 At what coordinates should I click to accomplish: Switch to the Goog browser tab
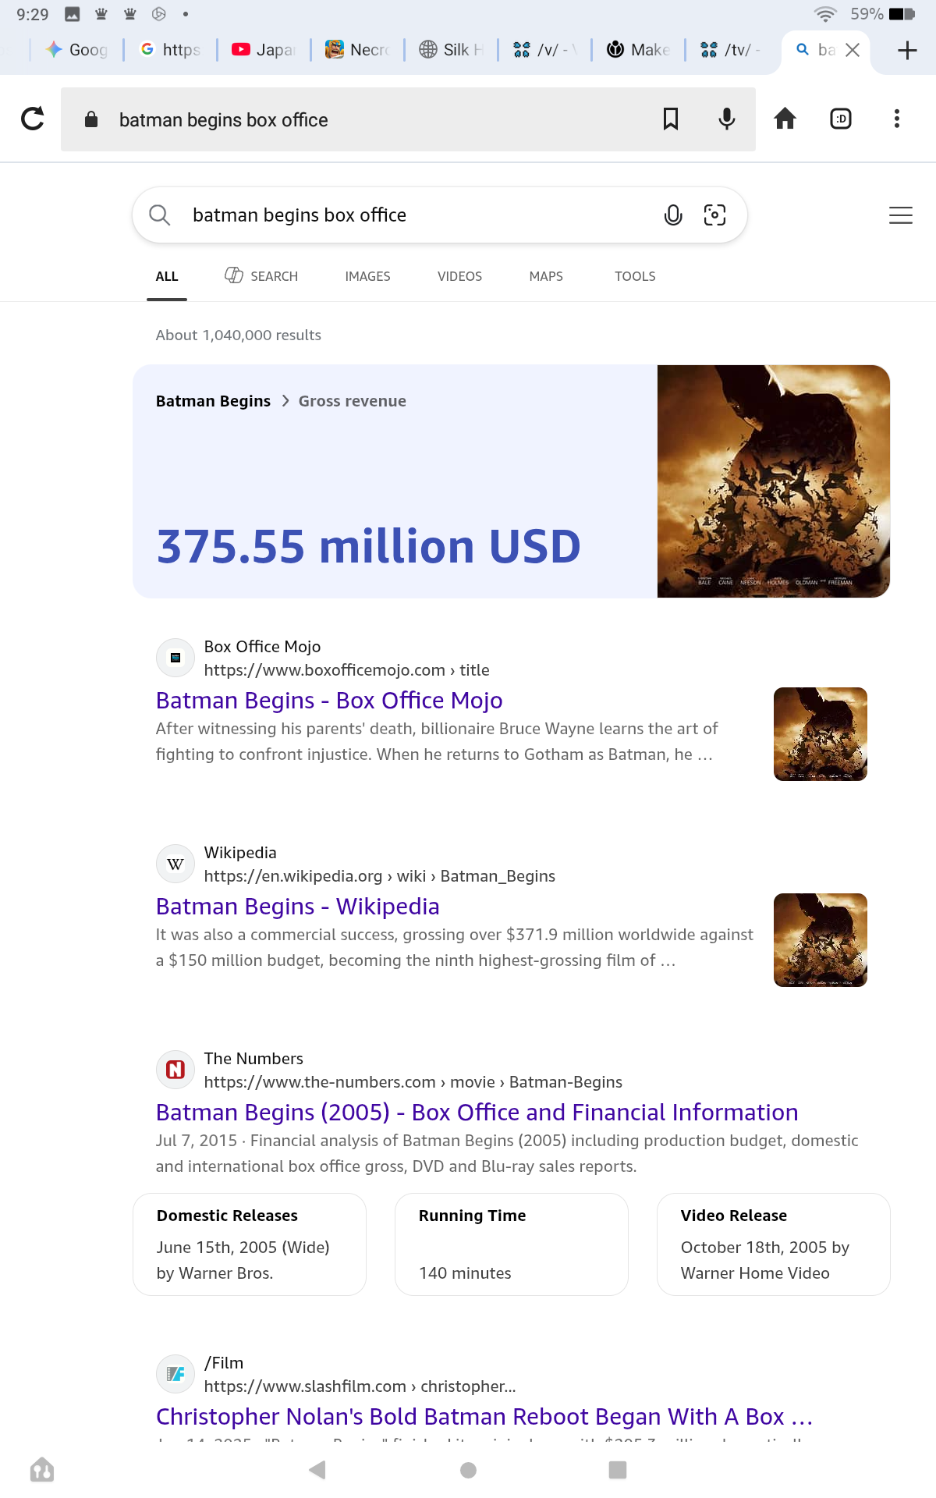tap(76, 50)
